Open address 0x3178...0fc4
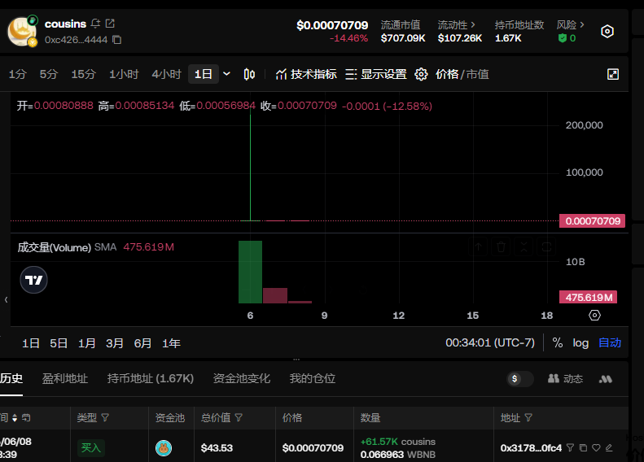Screen dimensions: 644x462 point(531,448)
